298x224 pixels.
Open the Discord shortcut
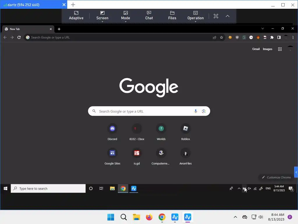coord(112,132)
